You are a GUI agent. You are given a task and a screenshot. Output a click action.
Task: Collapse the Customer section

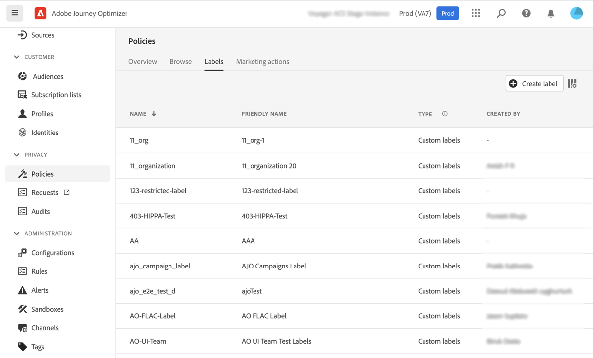(17, 57)
